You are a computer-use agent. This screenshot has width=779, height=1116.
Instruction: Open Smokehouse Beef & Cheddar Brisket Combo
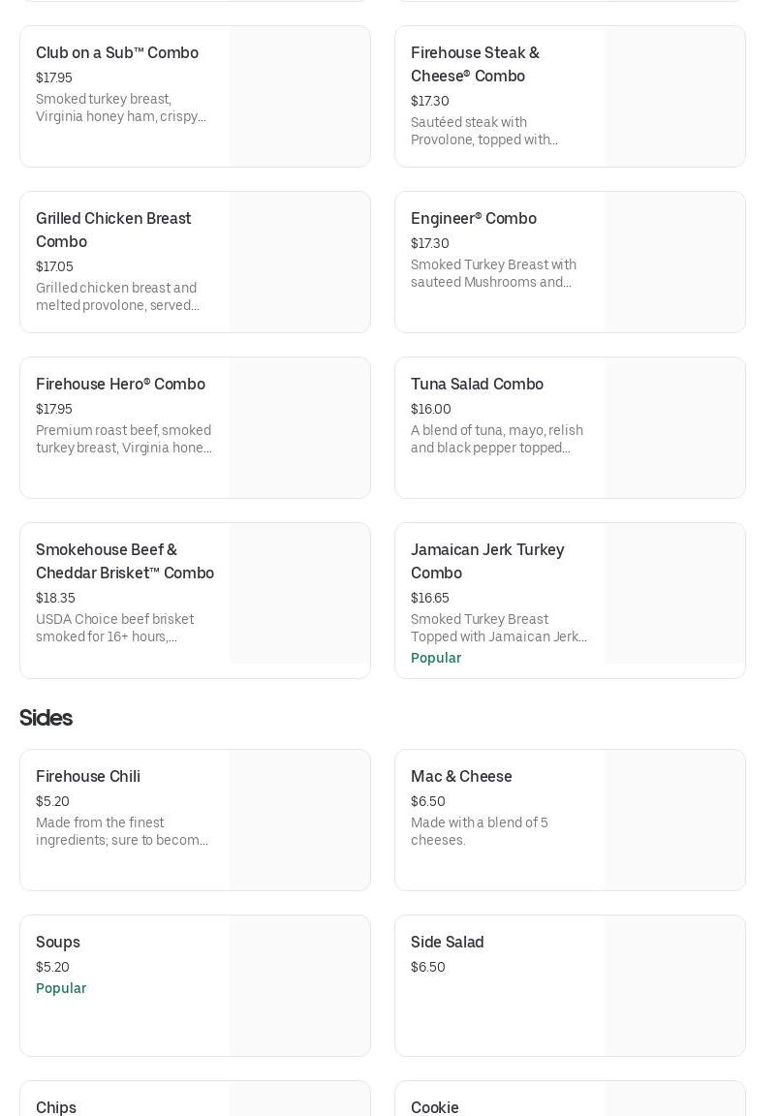click(125, 561)
